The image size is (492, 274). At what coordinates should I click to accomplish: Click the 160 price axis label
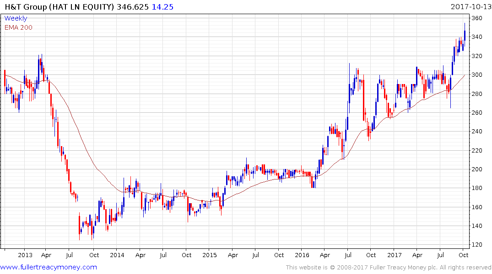(x=477, y=207)
